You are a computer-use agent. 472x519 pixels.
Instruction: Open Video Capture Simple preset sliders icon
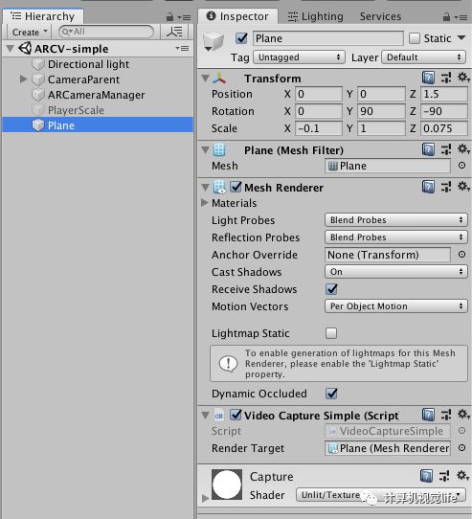445,415
